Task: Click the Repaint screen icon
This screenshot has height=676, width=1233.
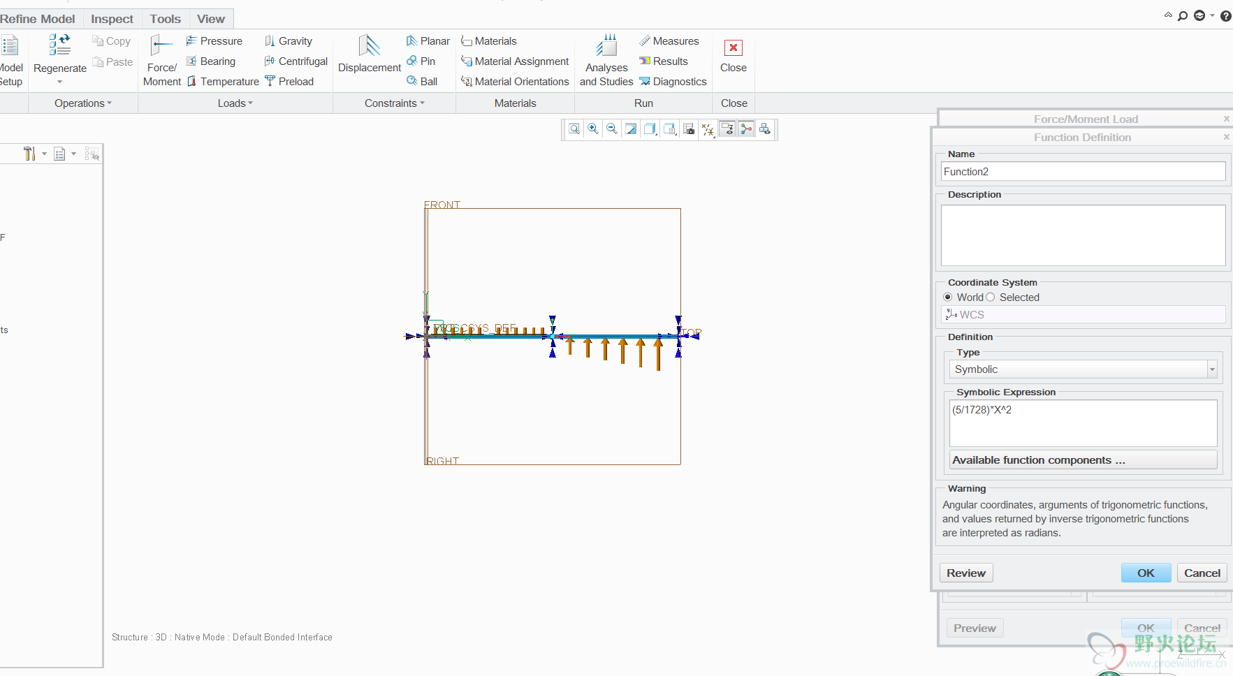Action: [631, 129]
